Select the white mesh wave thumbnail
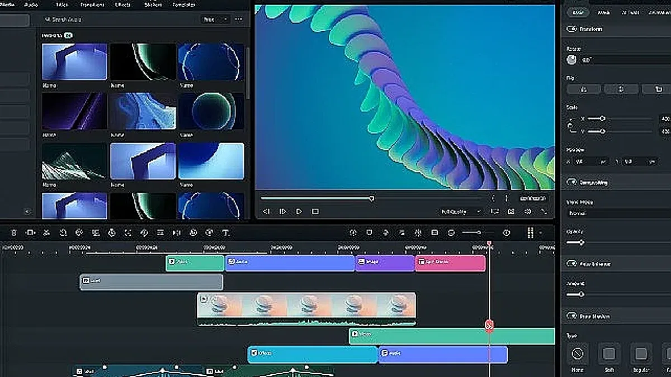The image size is (671, 377). coord(75,161)
